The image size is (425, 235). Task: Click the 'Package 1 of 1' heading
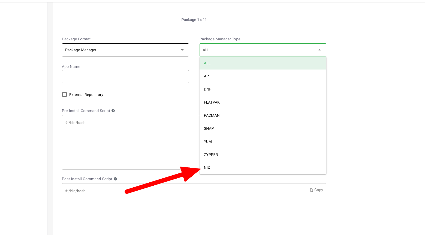(194, 20)
